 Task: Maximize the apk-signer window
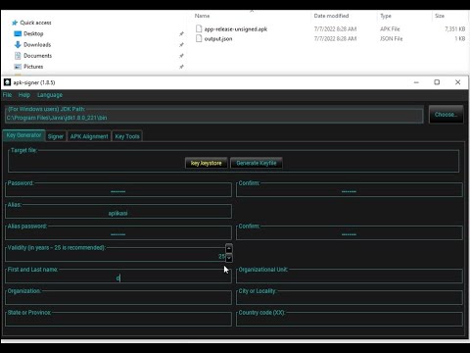click(x=437, y=82)
